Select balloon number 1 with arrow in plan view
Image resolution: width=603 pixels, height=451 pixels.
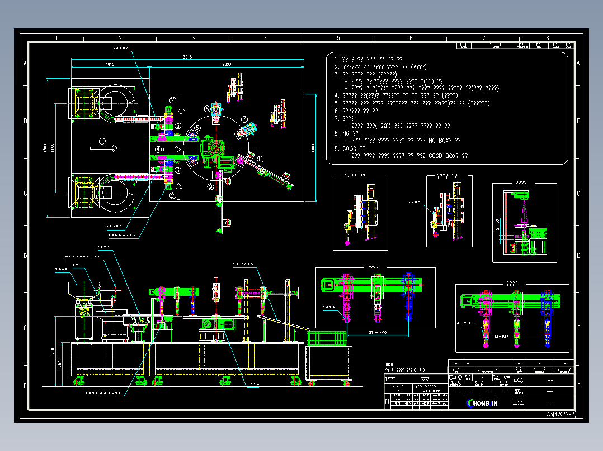pyautogui.click(x=102, y=142)
